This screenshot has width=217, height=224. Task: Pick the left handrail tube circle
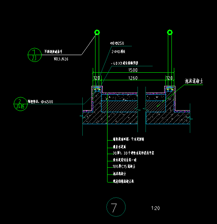click(x=97, y=32)
